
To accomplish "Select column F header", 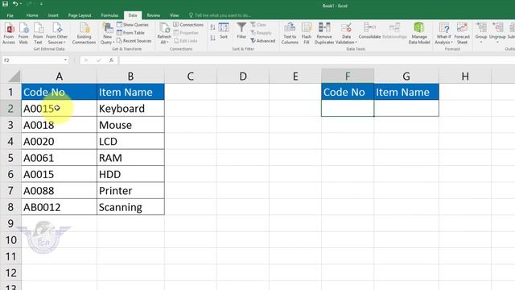I will [348, 77].
